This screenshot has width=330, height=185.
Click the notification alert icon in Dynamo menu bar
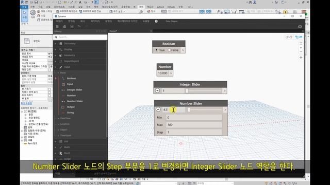(x=156, y=21)
